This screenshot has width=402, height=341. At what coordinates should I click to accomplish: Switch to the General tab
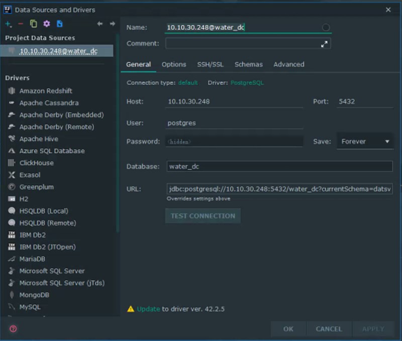138,64
